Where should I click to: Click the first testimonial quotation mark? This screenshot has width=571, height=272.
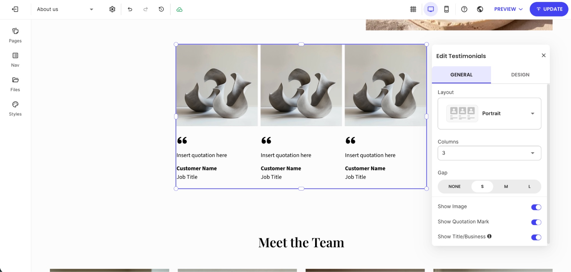(182, 140)
